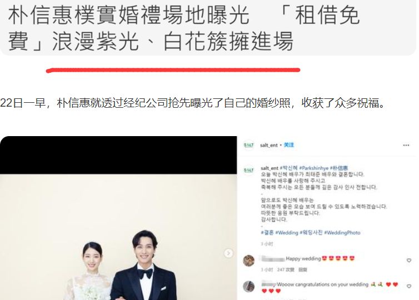Screen dimensions: 419x300
Task: Open the #Wedding hashtag link
Action: tap(286, 233)
